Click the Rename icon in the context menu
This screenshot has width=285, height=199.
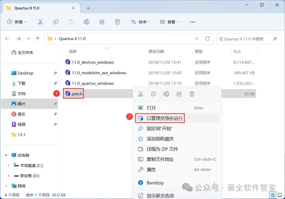point(166,94)
